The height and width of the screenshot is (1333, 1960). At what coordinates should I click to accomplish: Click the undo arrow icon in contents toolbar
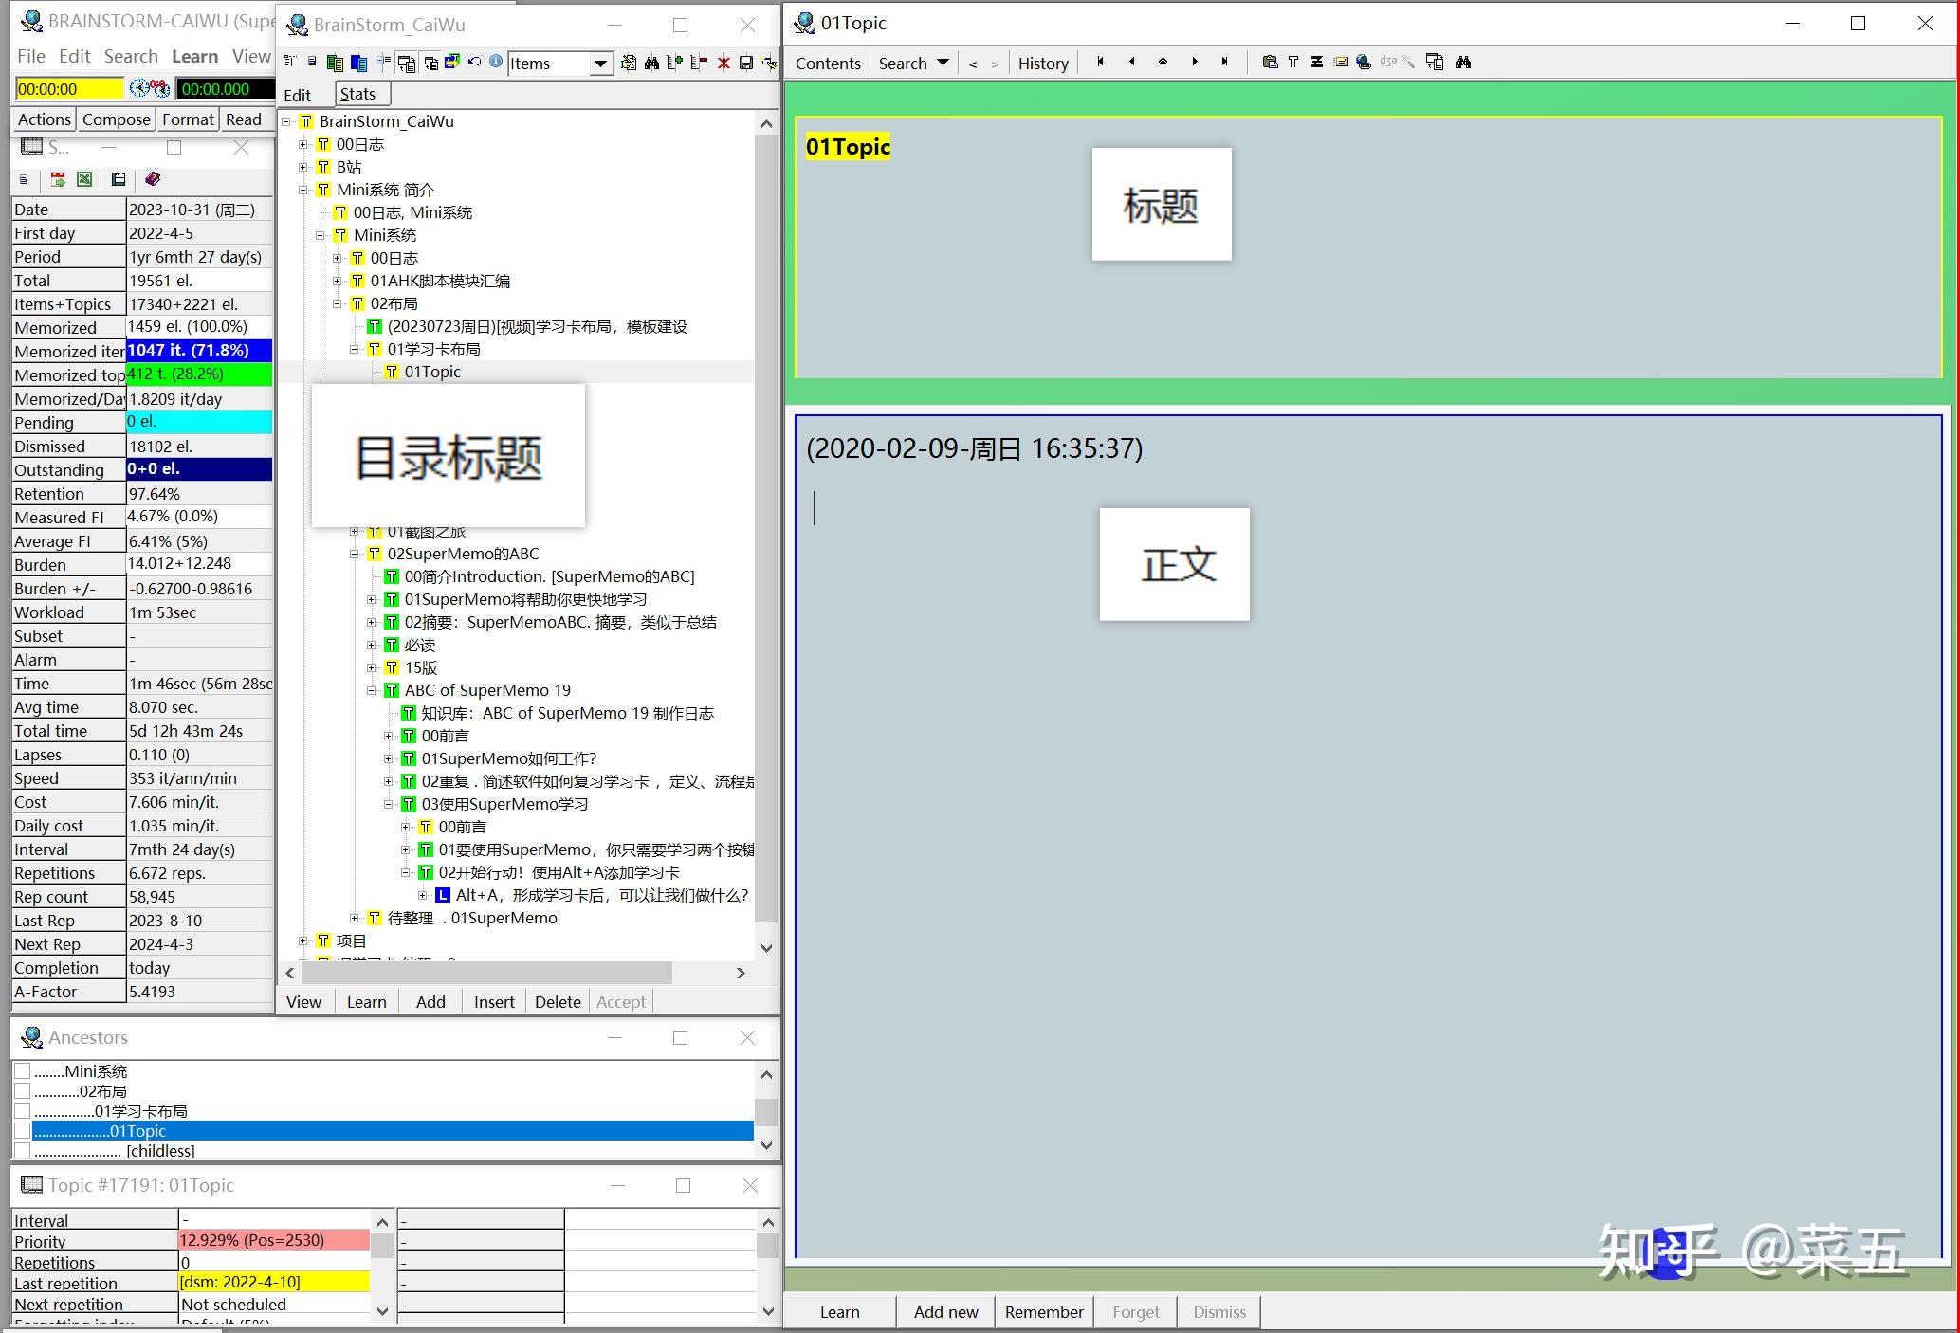pos(475,63)
